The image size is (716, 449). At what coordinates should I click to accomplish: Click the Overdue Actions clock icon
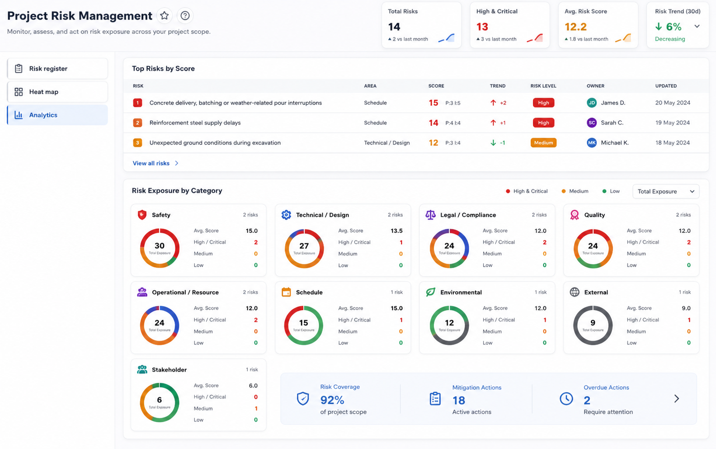tap(566, 398)
